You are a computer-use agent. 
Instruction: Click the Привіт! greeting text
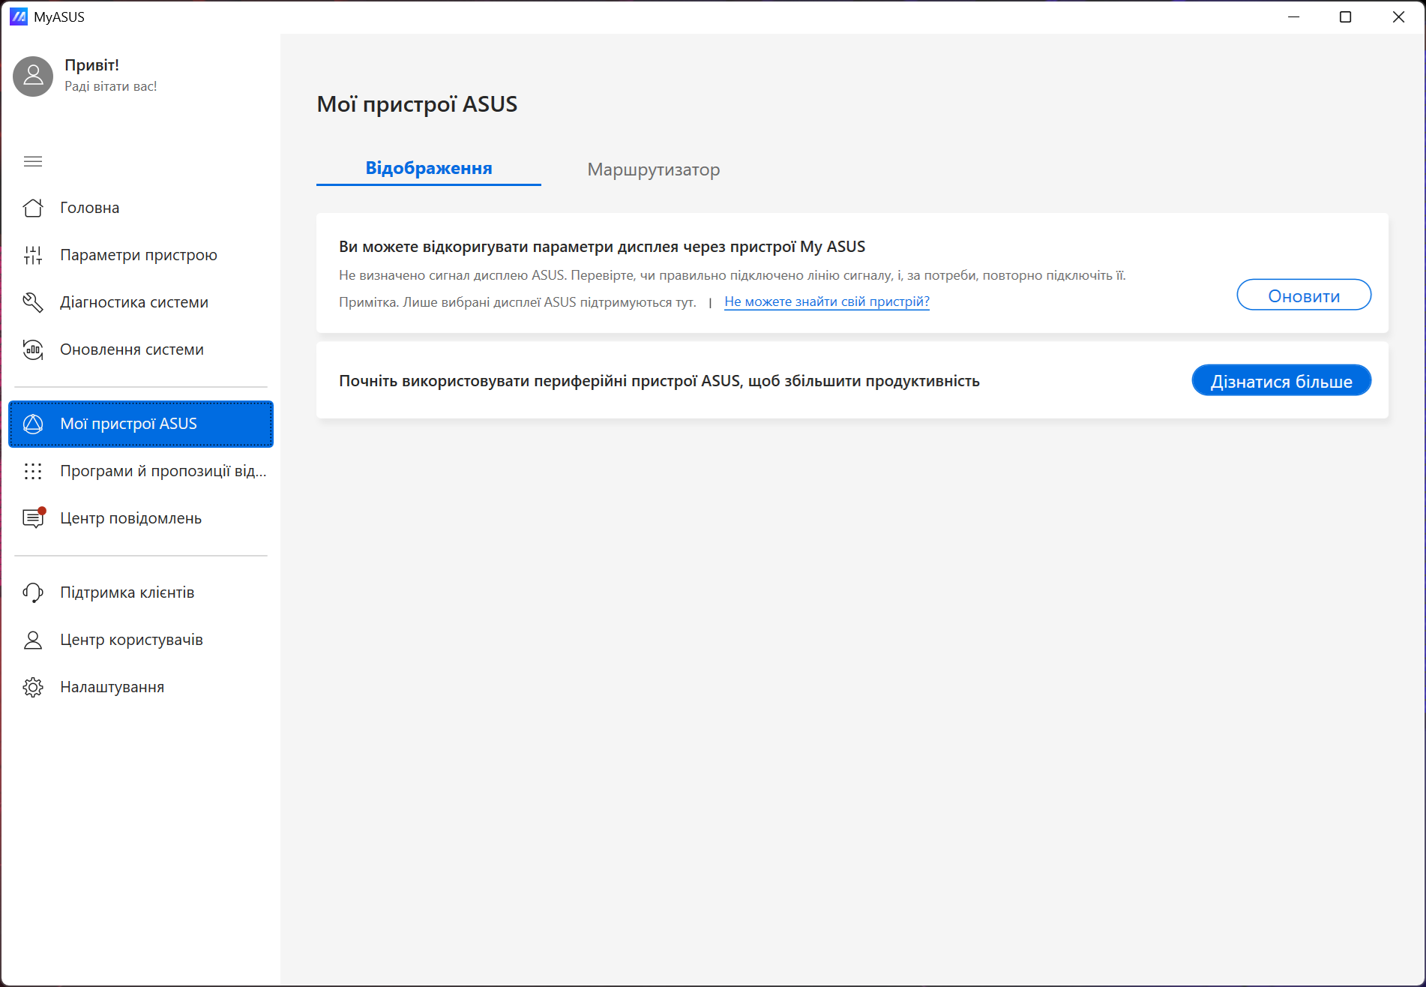91,65
